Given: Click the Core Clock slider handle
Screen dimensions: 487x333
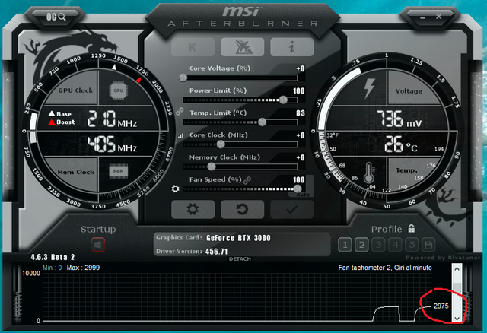Looking at the screenshot, I should 221,144.
